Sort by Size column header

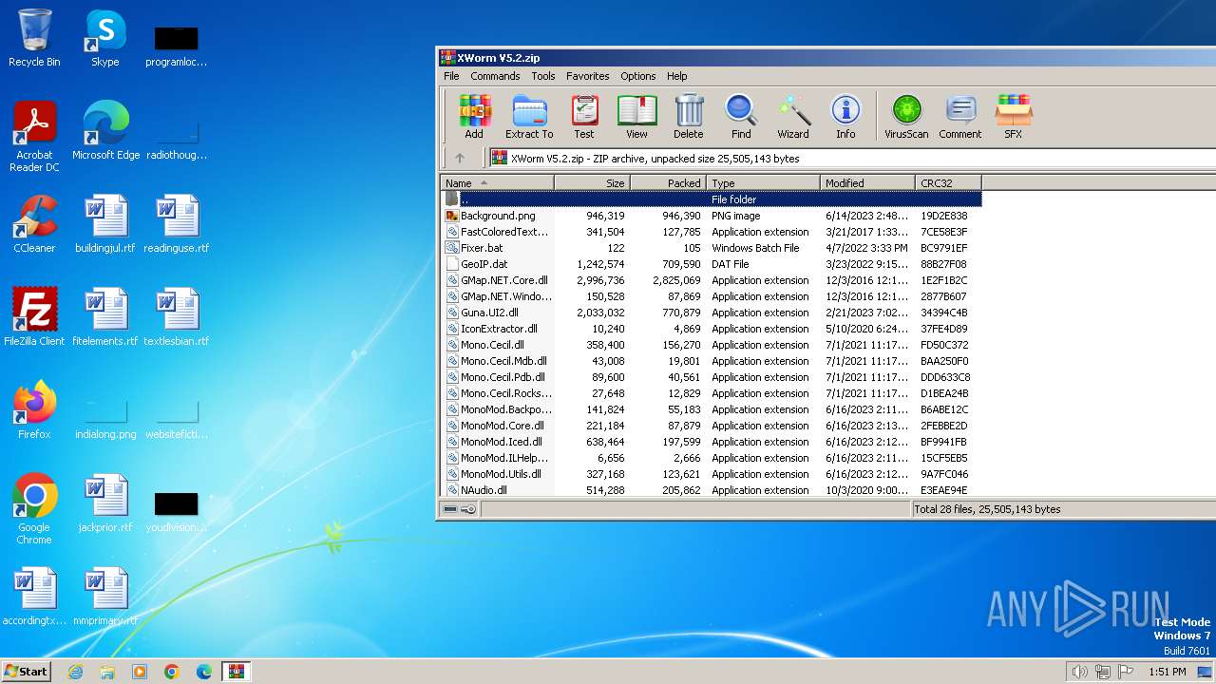pyautogui.click(x=592, y=182)
